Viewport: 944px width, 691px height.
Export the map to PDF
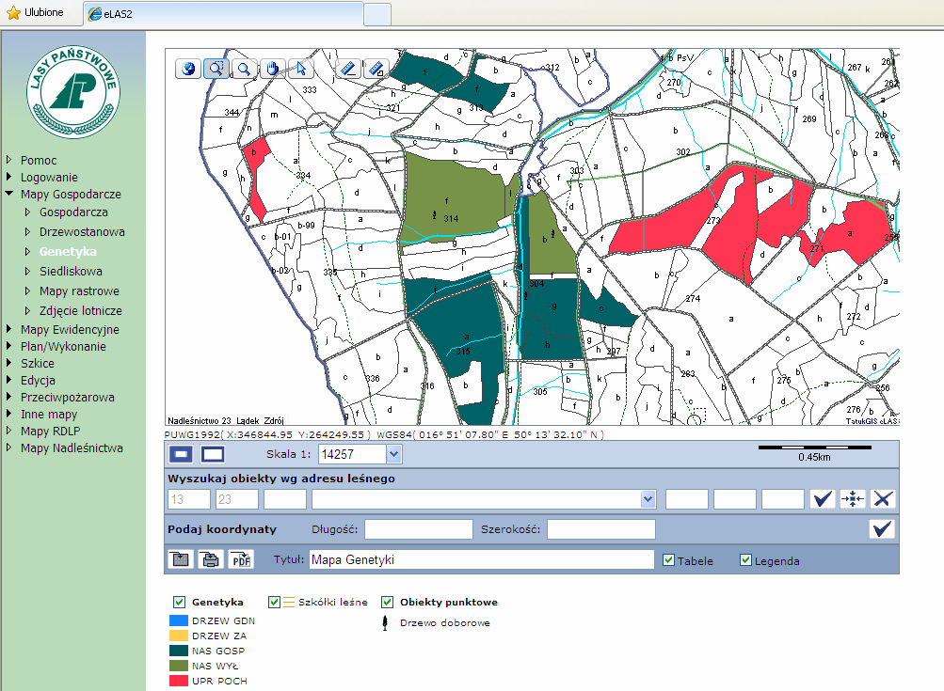(241, 559)
